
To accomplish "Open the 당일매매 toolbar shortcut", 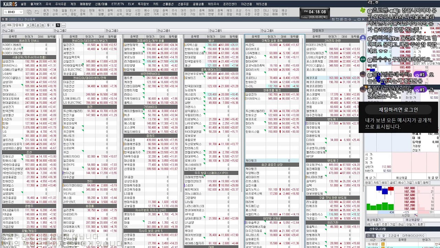I will [x=275, y=12].
